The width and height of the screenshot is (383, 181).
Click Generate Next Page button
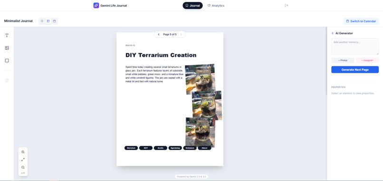(355, 70)
